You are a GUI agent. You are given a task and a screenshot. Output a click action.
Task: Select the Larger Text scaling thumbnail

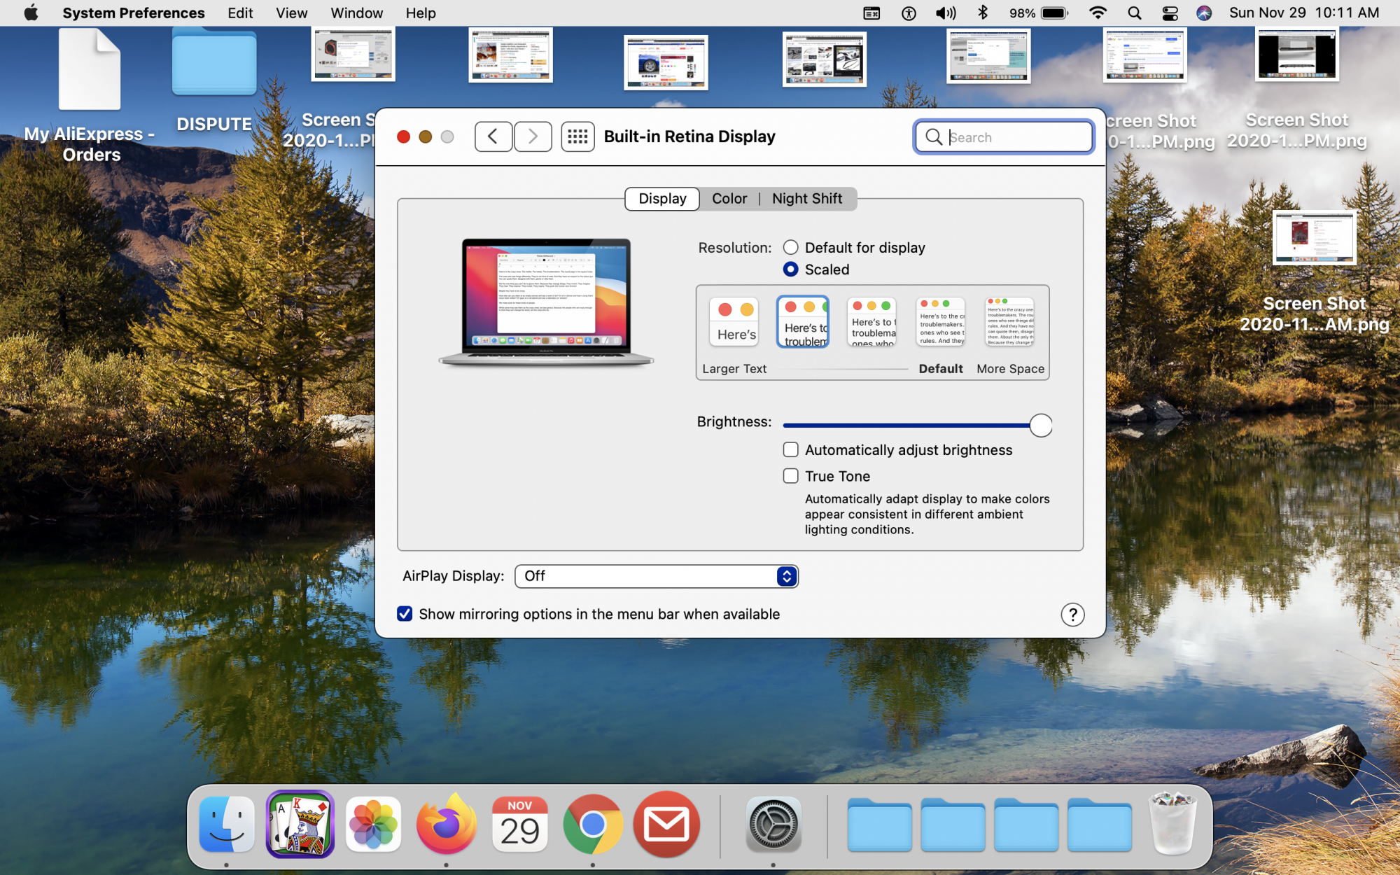pyautogui.click(x=735, y=322)
